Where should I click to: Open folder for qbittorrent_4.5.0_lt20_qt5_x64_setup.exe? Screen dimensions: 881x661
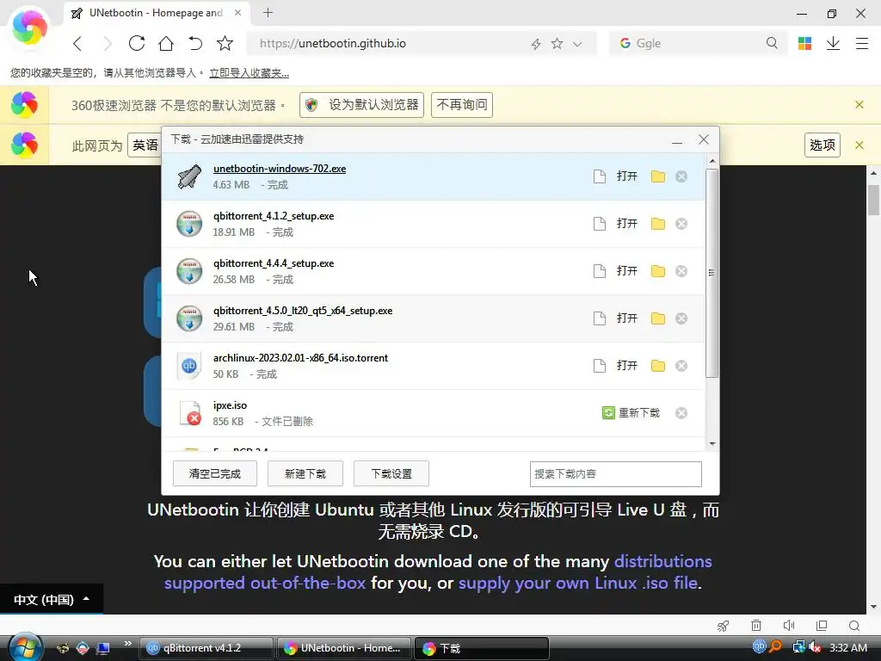pyautogui.click(x=658, y=318)
